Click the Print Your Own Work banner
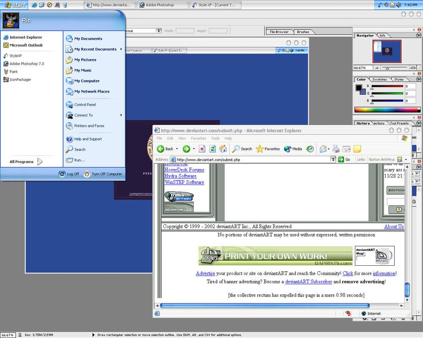 point(275,256)
